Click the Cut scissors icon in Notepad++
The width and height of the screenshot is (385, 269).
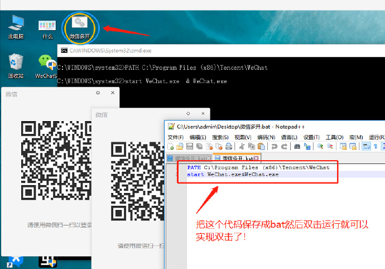pyautogui.click(x=242, y=147)
